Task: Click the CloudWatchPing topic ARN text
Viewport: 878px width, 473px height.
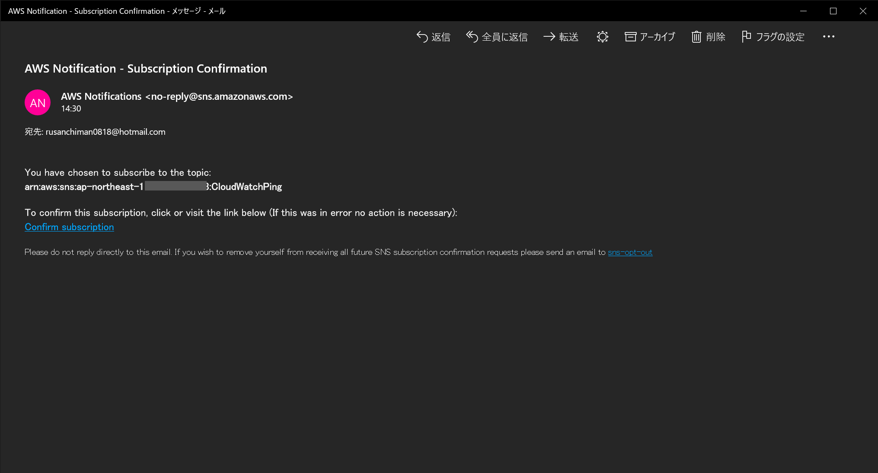Action: 153,187
